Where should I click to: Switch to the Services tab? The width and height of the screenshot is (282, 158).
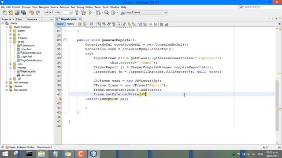point(32,19)
